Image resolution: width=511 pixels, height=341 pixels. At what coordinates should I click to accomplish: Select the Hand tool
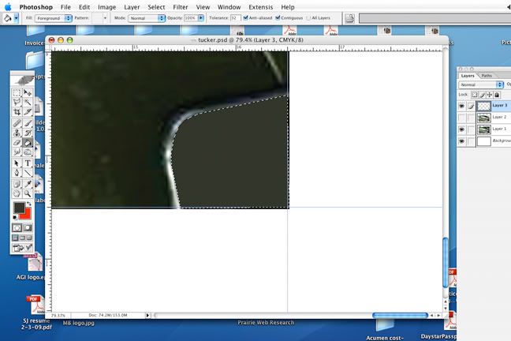17,193
